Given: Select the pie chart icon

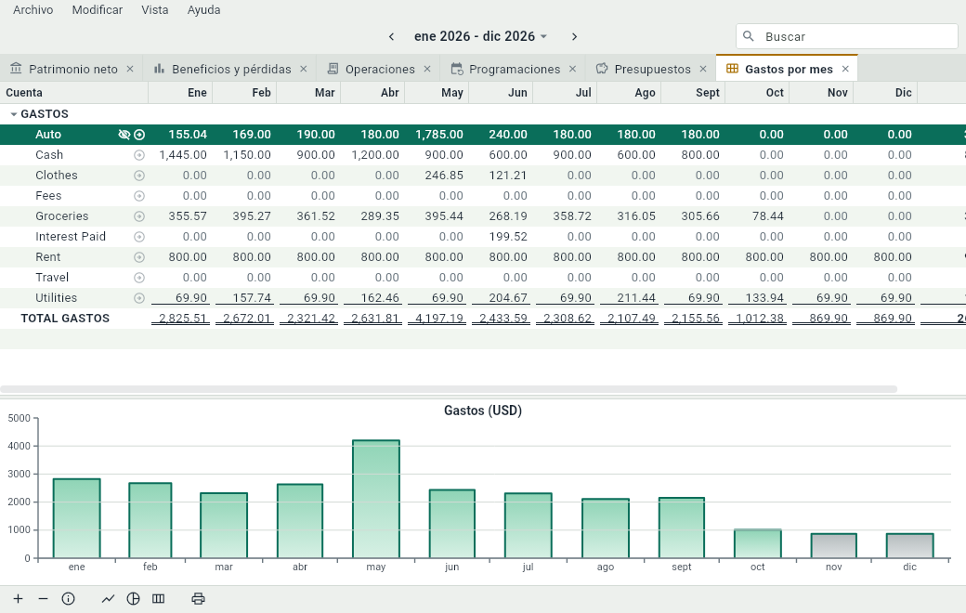Looking at the screenshot, I should coord(133,599).
